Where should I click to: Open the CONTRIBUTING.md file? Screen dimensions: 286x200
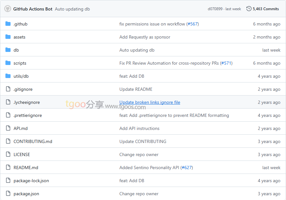click(x=33, y=142)
